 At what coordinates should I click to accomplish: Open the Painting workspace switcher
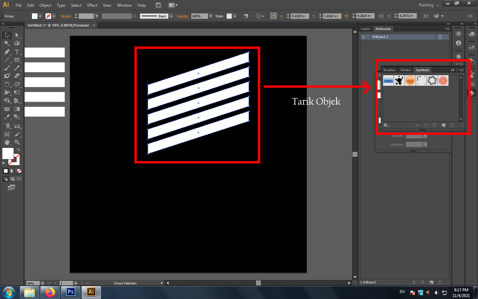coord(428,5)
